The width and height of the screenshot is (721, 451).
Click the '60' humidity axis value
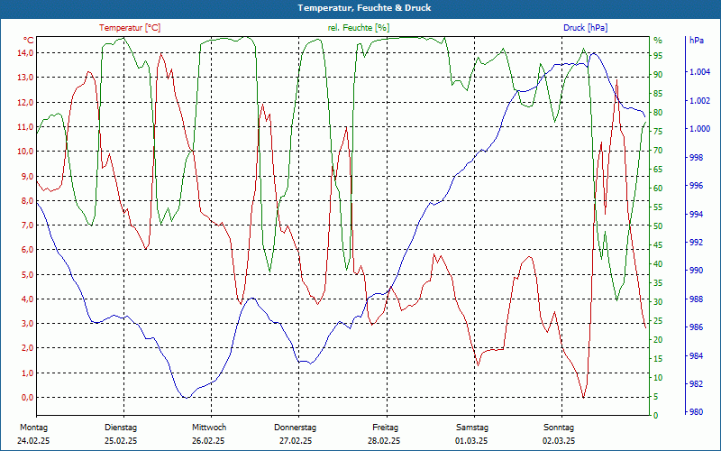(658, 189)
